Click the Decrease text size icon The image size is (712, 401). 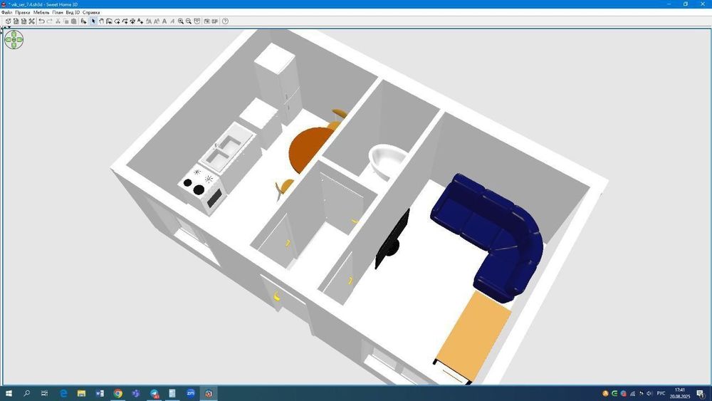point(157,21)
